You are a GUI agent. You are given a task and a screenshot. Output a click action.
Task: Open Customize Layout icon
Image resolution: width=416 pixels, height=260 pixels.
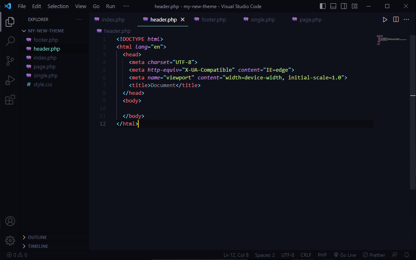[x=354, y=6]
